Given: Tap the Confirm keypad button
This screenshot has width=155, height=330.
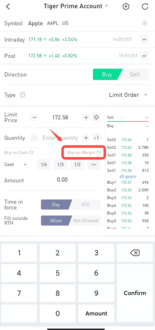Looking at the screenshot, I should (x=135, y=293).
